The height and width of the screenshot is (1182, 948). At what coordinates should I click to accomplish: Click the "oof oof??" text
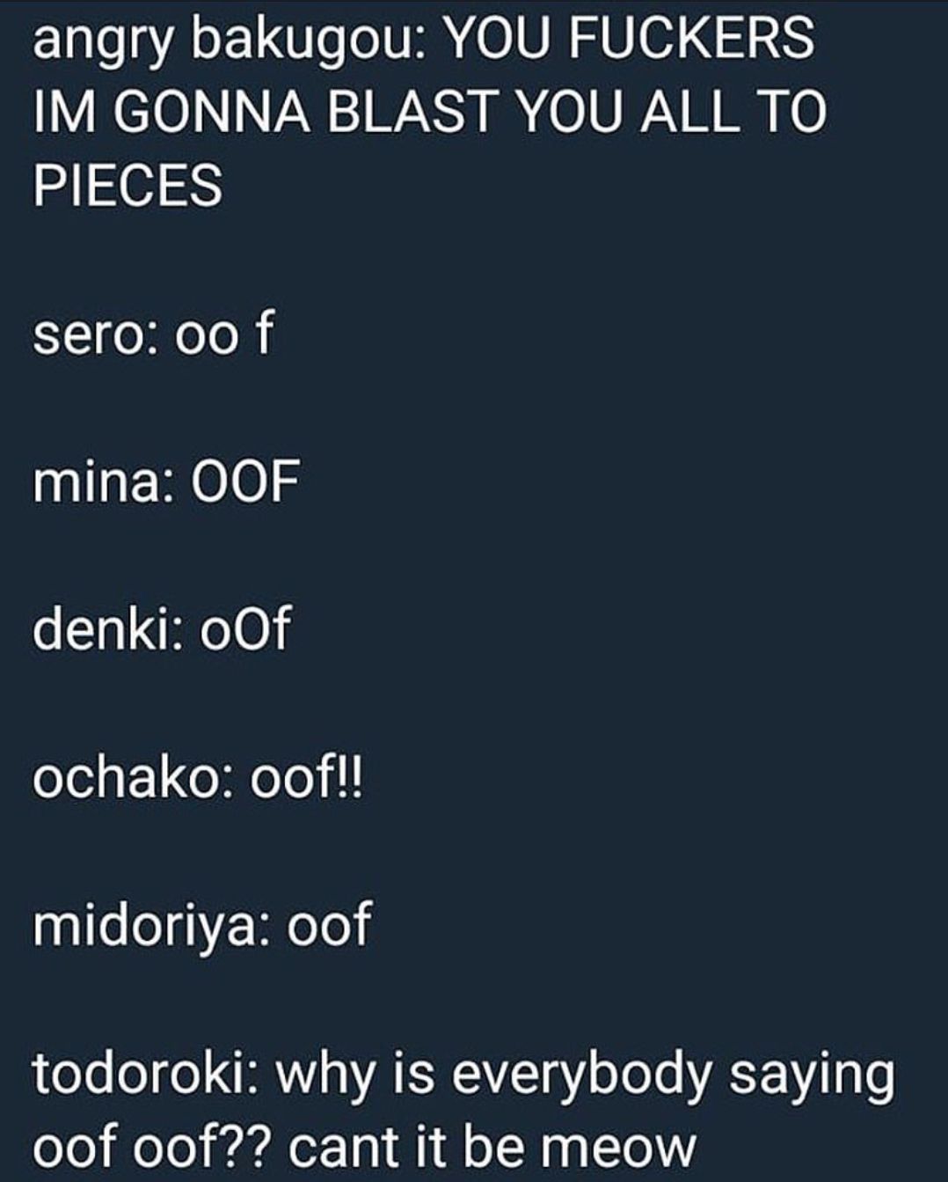[154, 1147]
